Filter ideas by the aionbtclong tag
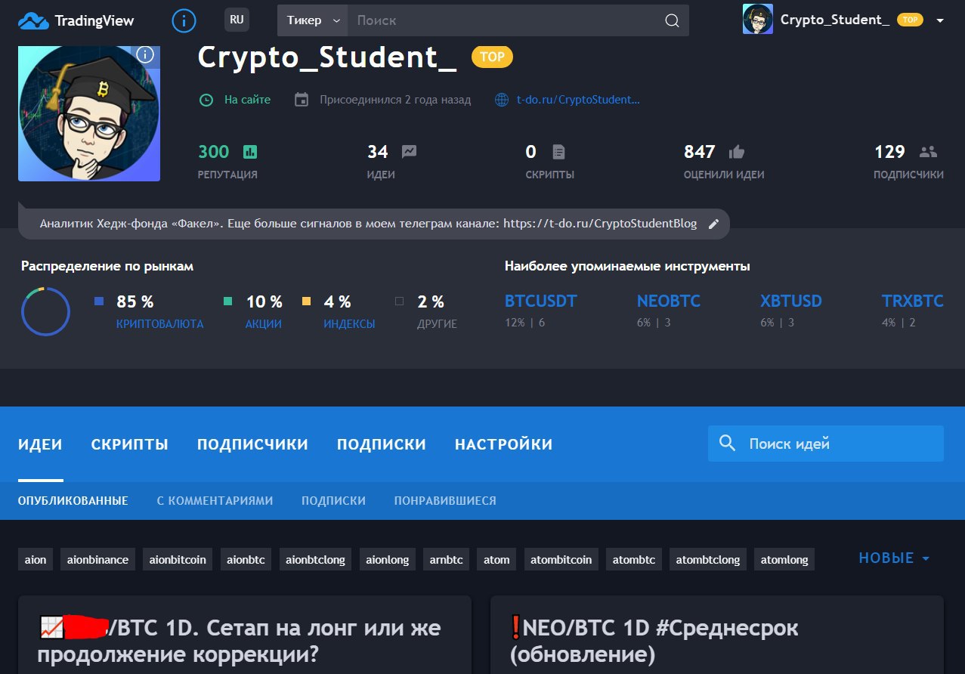Image resolution: width=965 pixels, height=674 pixels. point(316,560)
